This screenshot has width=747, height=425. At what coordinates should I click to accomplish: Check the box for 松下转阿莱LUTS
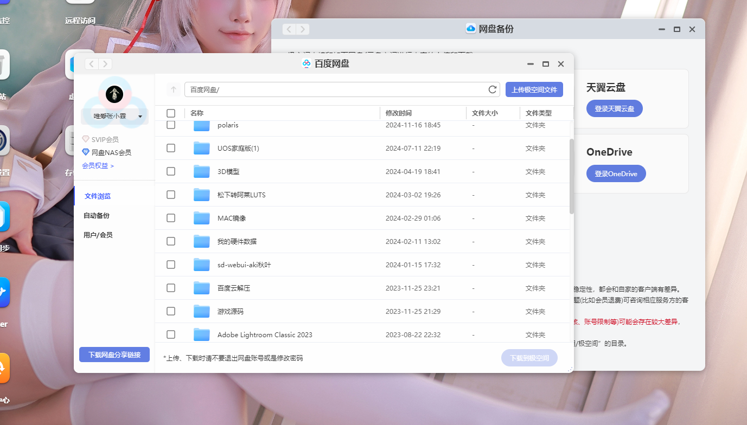coord(171,195)
